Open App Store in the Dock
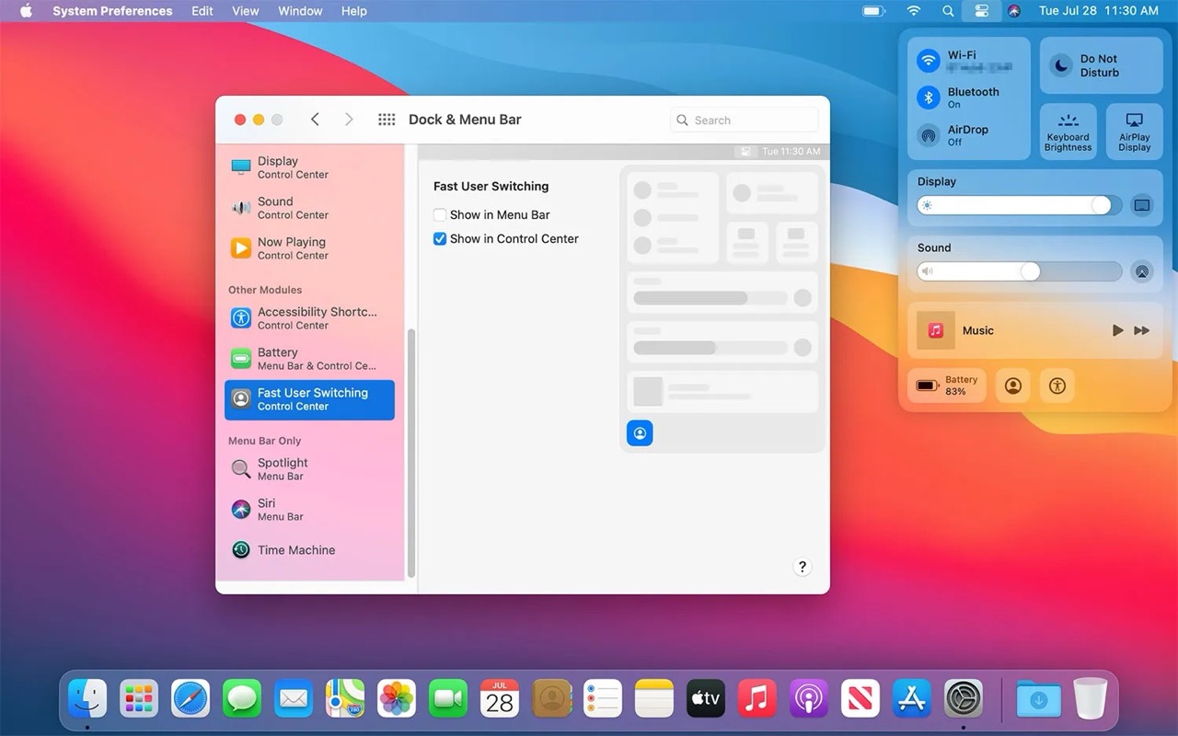Viewport: 1178px width, 736px height. click(x=912, y=699)
